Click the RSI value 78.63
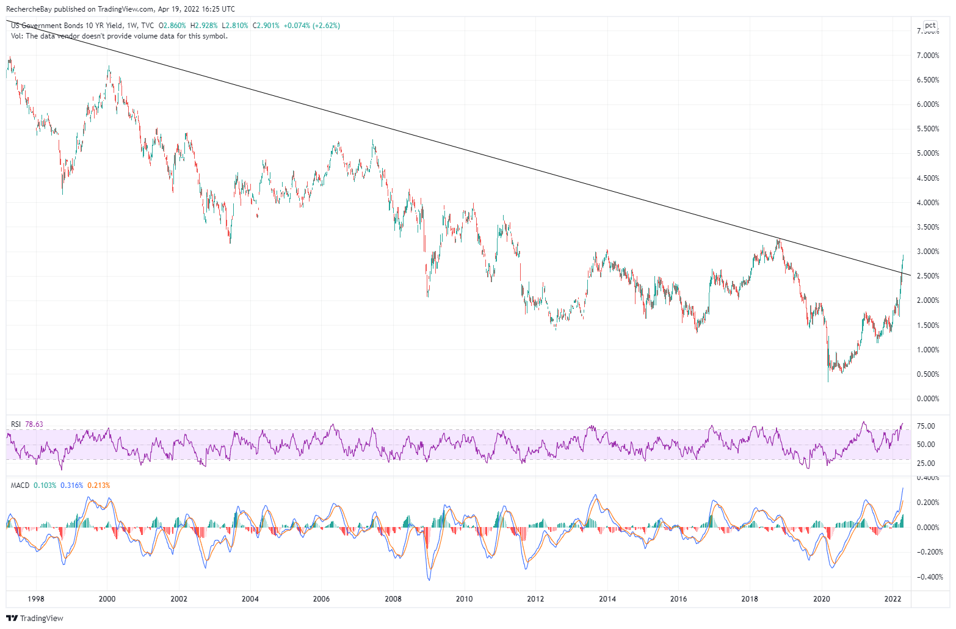 [34, 424]
